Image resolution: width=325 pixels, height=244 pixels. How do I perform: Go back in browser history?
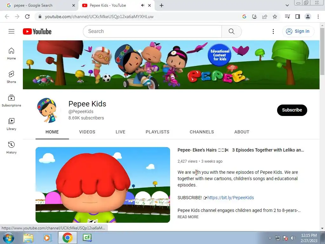7,17
